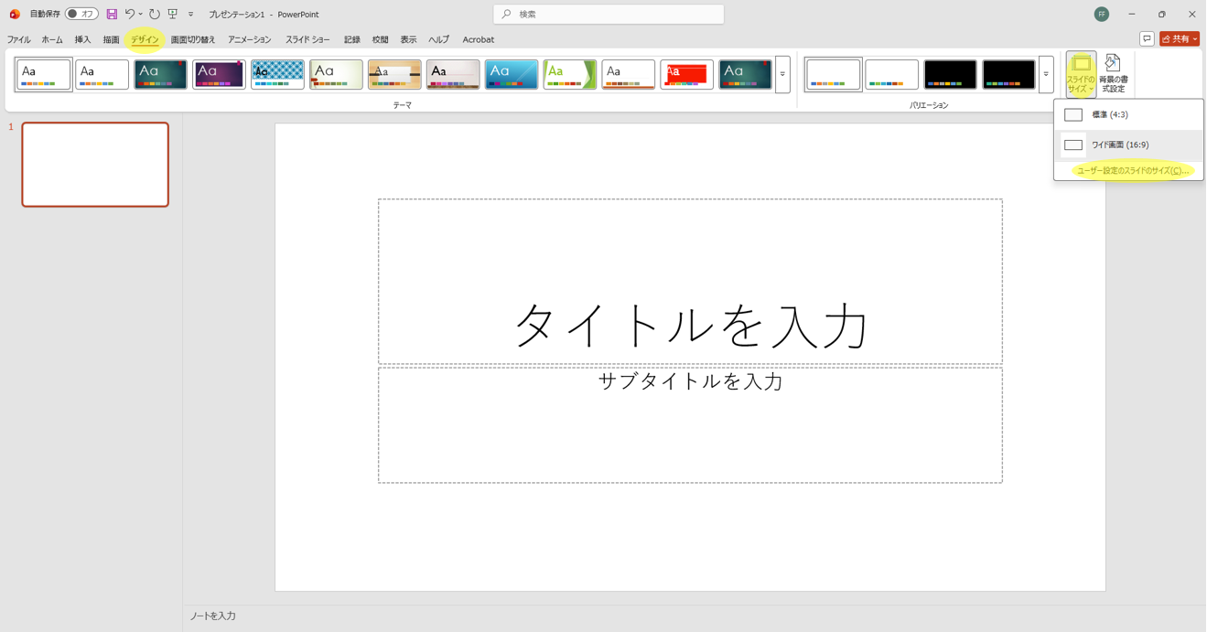
Task: Open the comments pane icon
Action: point(1147,39)
